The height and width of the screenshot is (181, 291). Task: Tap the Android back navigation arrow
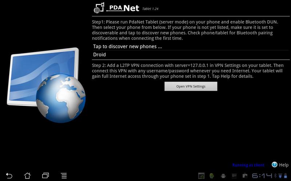(x=9, y=176)
